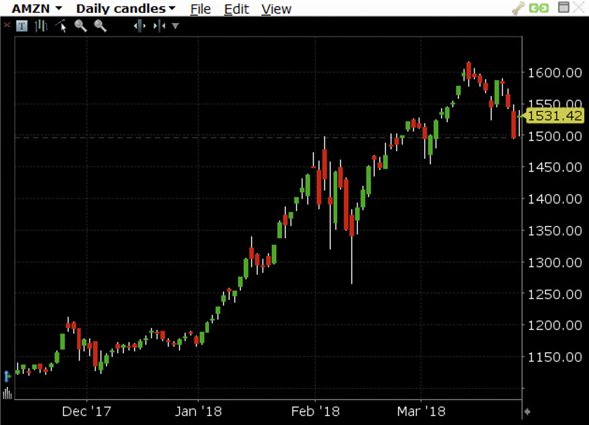Click the expand time scale icon
Screen dimensions: 589x425
pos(139,26)
